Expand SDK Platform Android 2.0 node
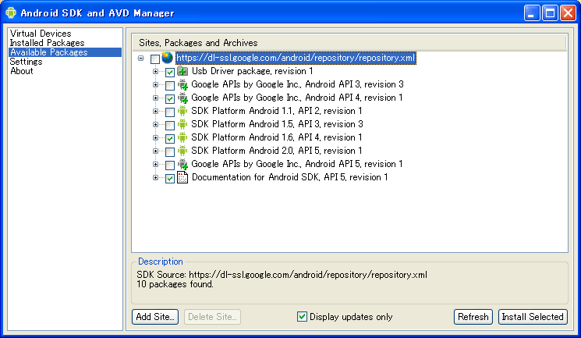Image resolution: width=581 pixels, height=338 pixels. coord(155,151)
